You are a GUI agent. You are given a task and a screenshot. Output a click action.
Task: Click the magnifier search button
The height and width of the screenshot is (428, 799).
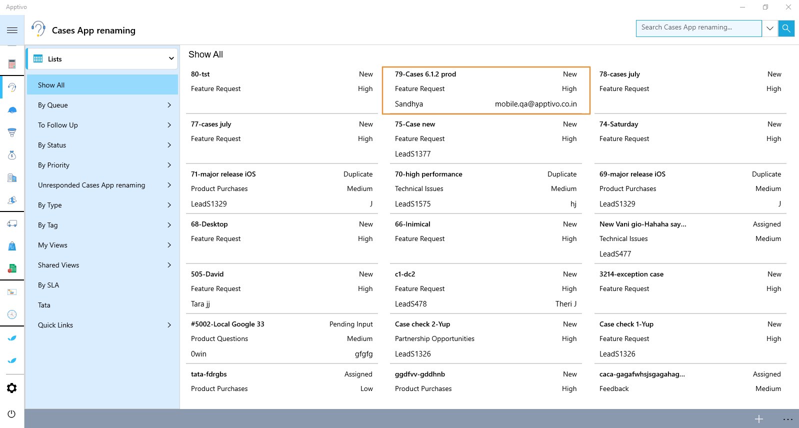[786, 28]
